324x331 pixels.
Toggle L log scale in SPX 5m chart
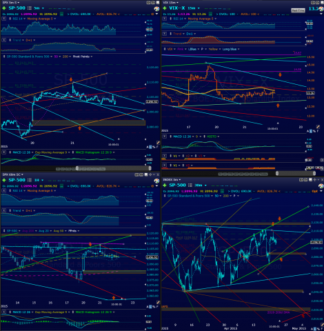pyautogui.click(x=150, y=147)
